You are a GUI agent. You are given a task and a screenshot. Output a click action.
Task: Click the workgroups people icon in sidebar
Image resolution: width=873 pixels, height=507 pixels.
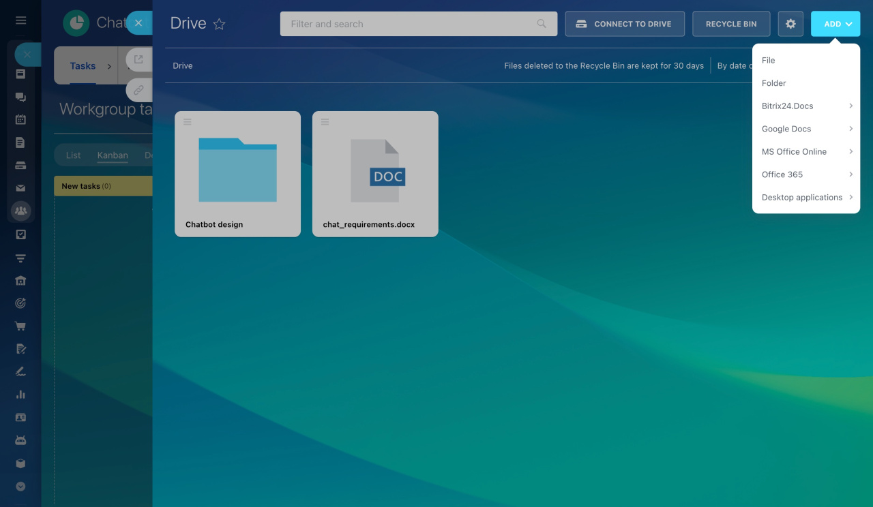tap(20, 211)
